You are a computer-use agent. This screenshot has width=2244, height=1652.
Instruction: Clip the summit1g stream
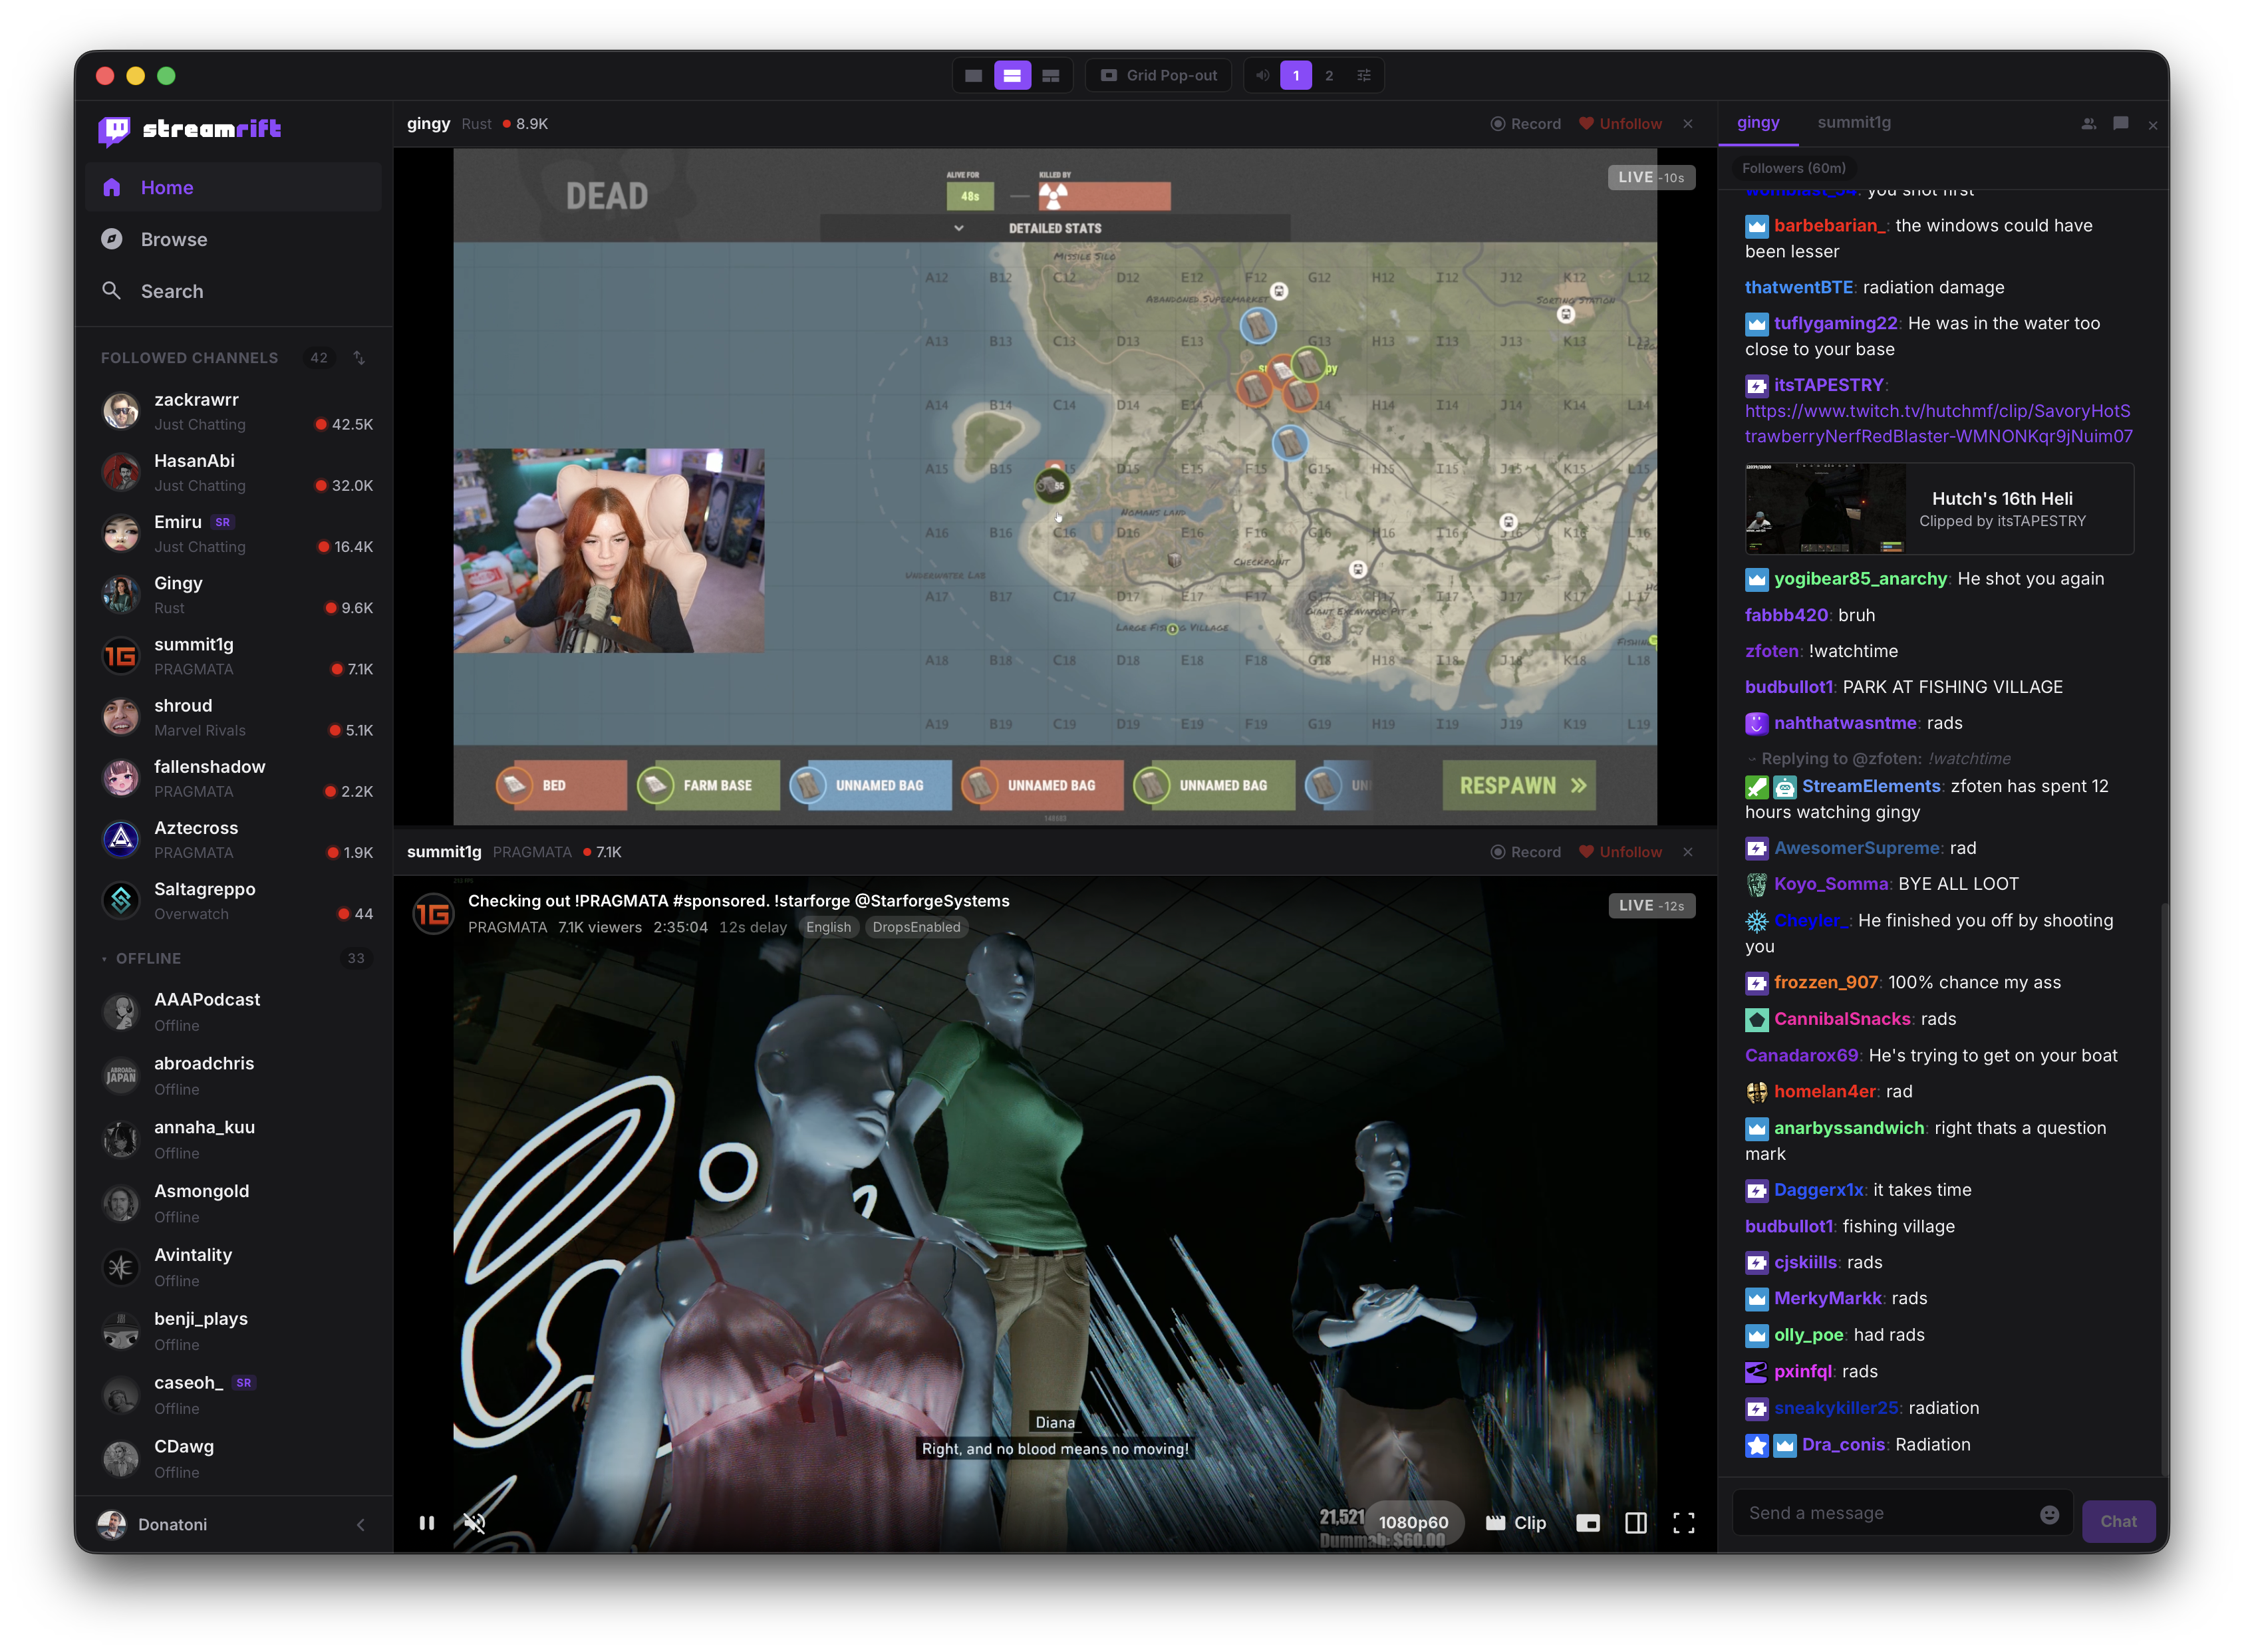tap(1516, 1523)
